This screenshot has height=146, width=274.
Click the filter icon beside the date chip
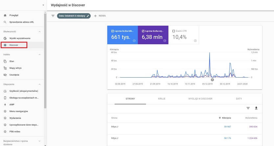[53, 16]
